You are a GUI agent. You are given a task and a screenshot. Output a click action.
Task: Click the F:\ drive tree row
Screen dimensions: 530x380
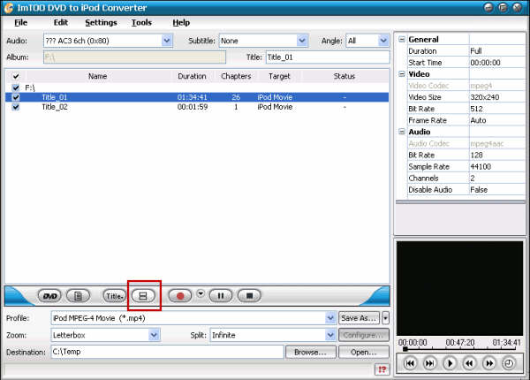click(197, 87)
